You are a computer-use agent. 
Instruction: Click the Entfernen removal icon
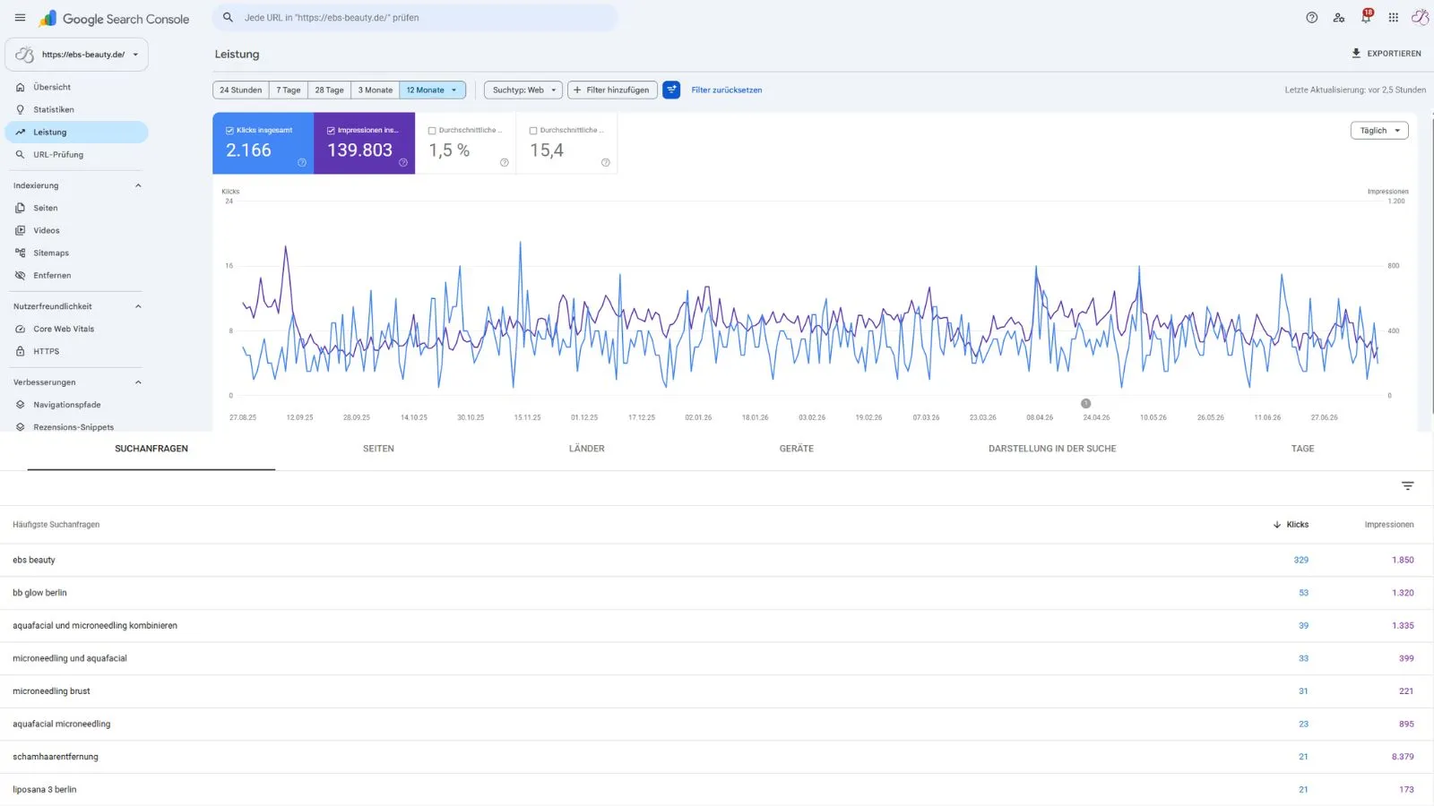click(20, 275)
